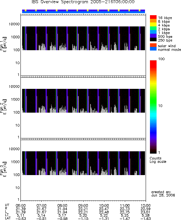Click the '100' label atop color bar
Viewport: 181px width, 220px height.
click(162, 59)
